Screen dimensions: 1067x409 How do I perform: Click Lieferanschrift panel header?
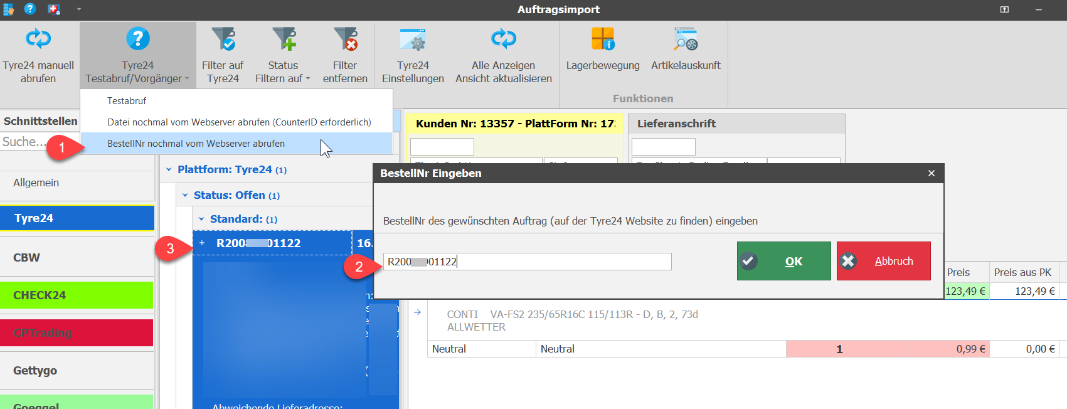pyautogui.click(x=737, y=124)
